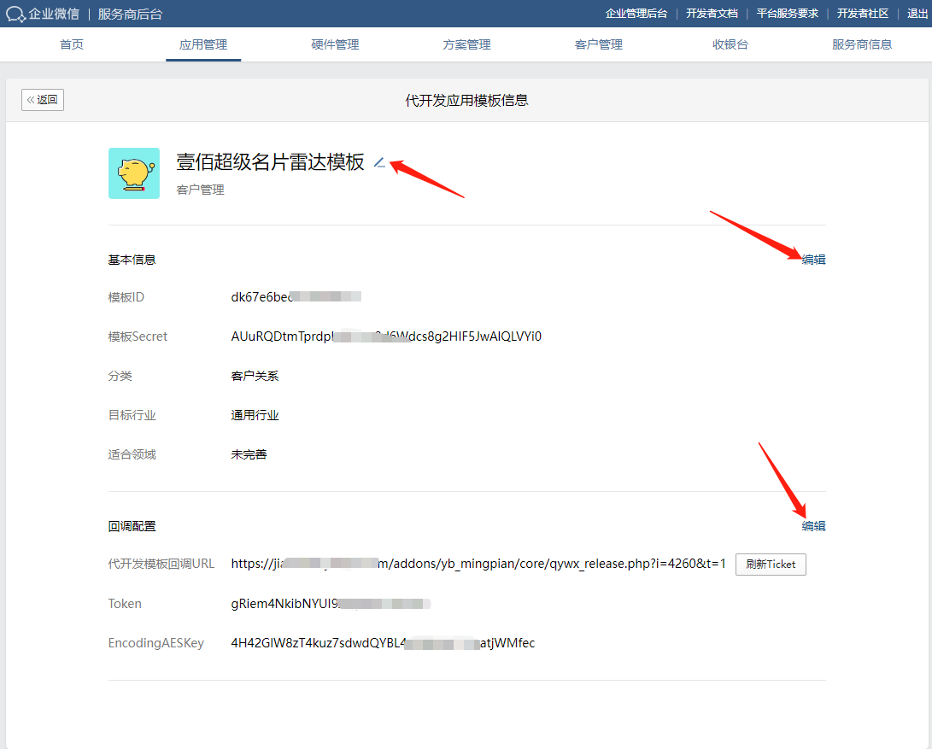The height and width of the screenshot is (749, 932).
Task: Switch to the 硬件管理 tab
Action: click(x=335, y=44)
